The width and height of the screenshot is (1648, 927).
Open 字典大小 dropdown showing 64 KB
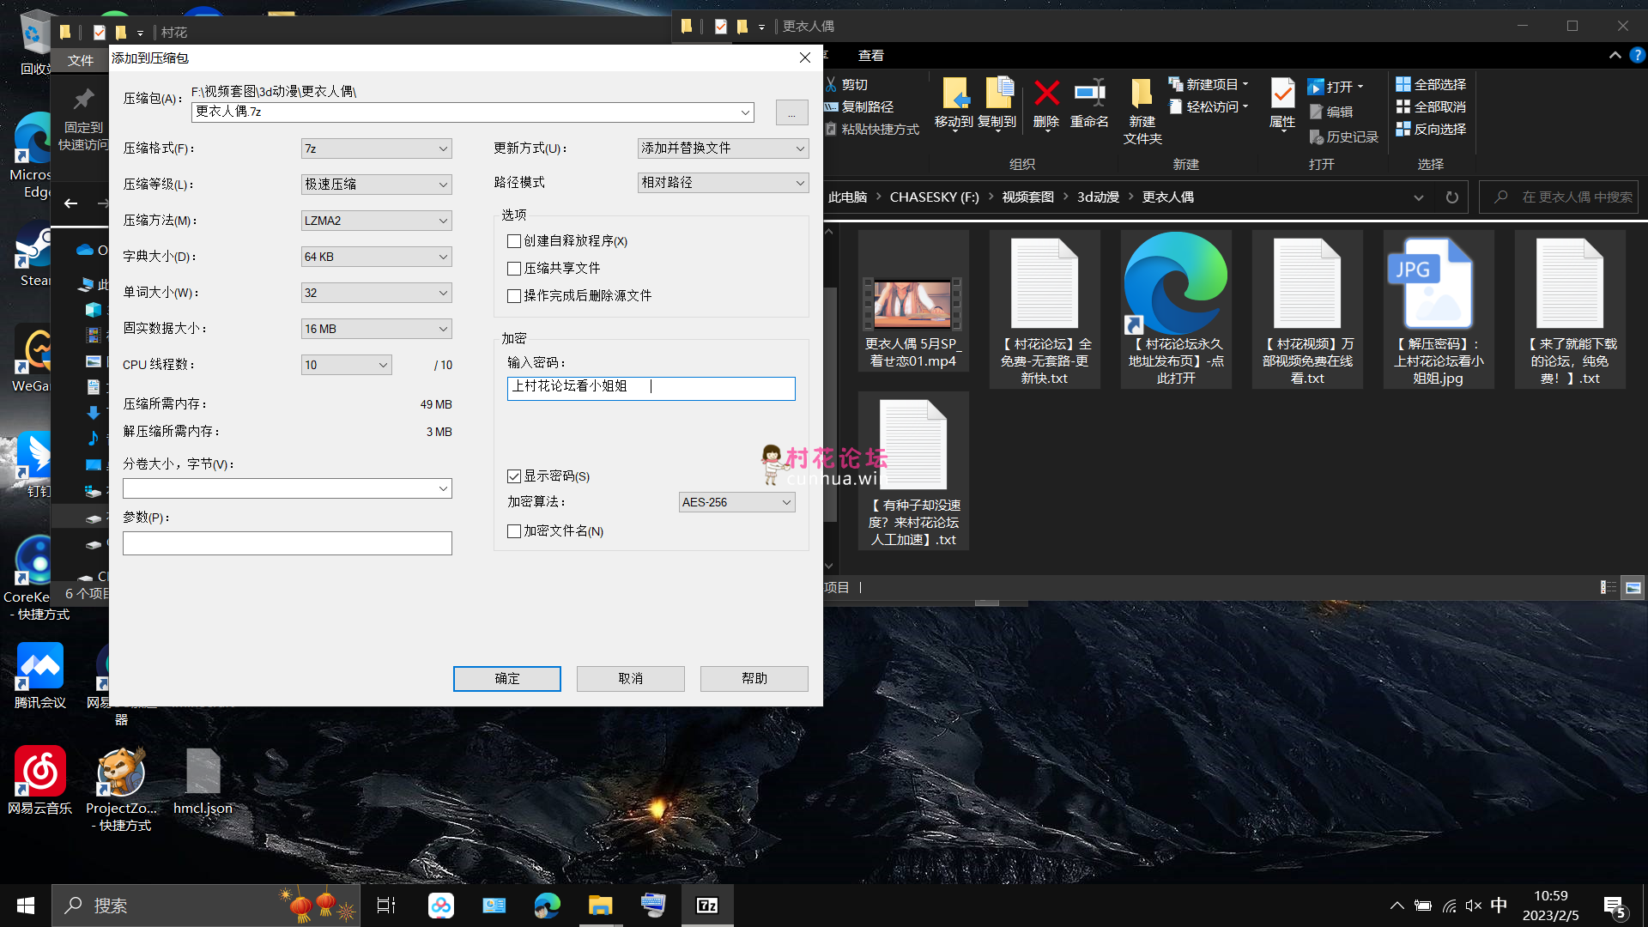[x=376, y=257]
